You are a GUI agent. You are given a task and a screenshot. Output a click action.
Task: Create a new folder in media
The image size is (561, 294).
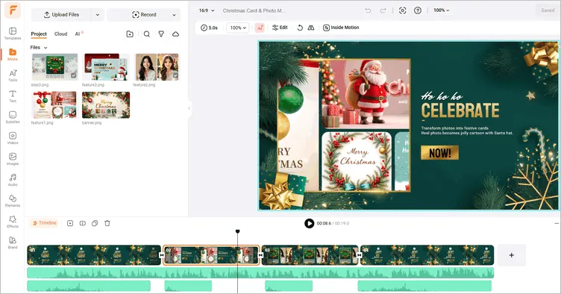tap(130, 34)
